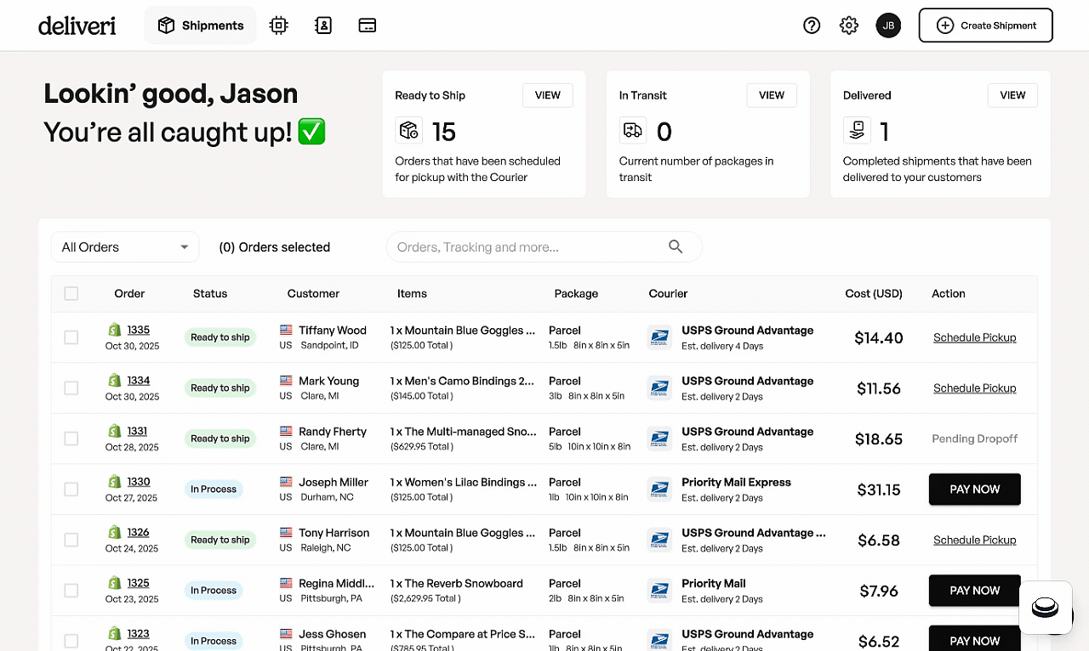Image resolution: width=1089 pixels, height=651 pixels.
Task: Open order number 1335 link
Action: pyautogui.click(x=139, y=330)
